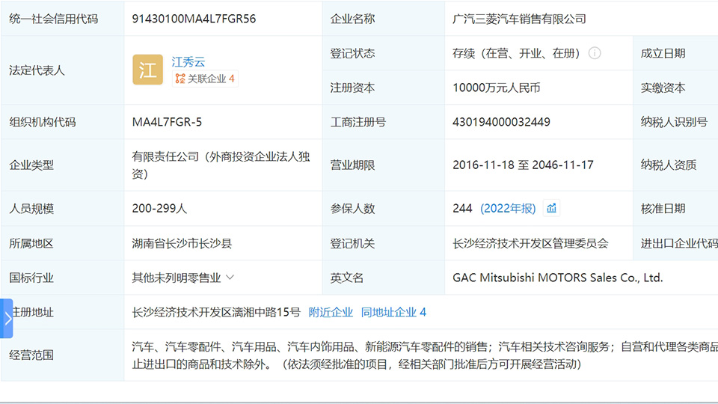Click the 成立日期 column label
Image resolution: width=718 pixels, height=404 pixels.
pyautogui.click(x=663, y=53)
